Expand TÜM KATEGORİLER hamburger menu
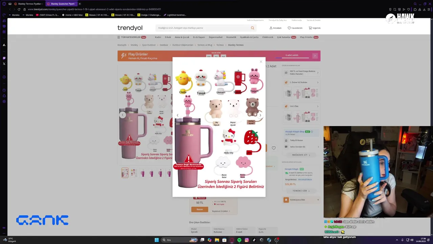This screenshot has height=244, width=433. (x=132, y=37)
